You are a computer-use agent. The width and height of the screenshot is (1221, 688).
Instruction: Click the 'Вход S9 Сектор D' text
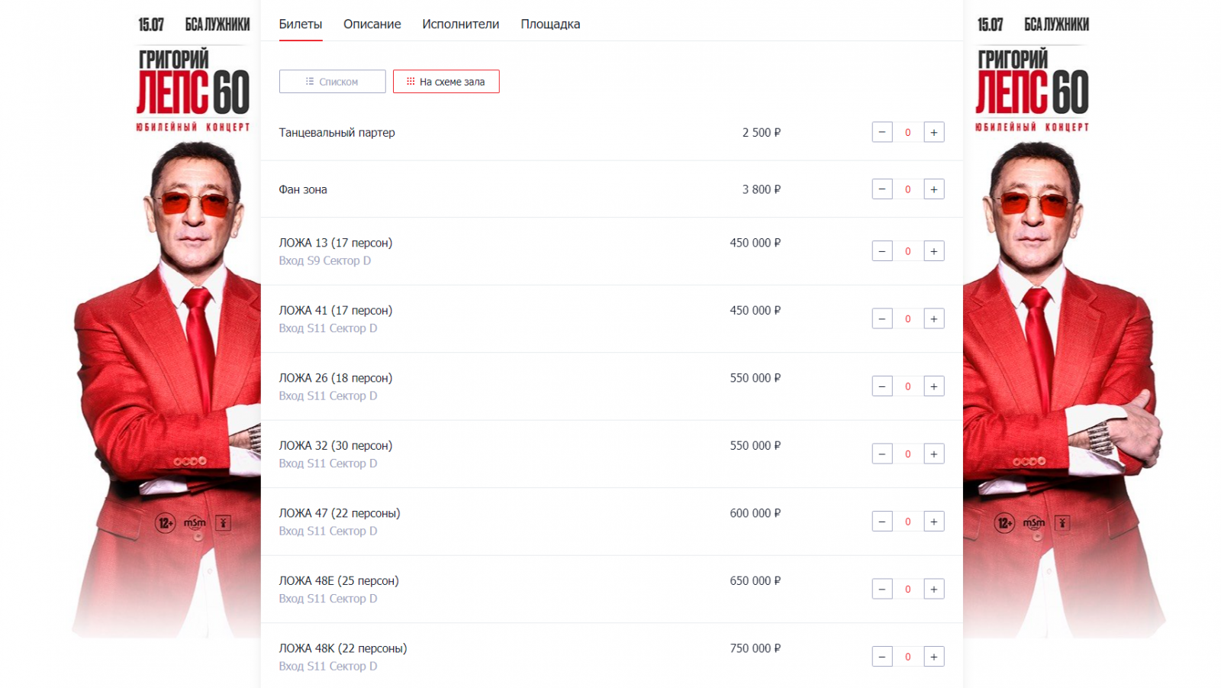[x=325, y=260]
